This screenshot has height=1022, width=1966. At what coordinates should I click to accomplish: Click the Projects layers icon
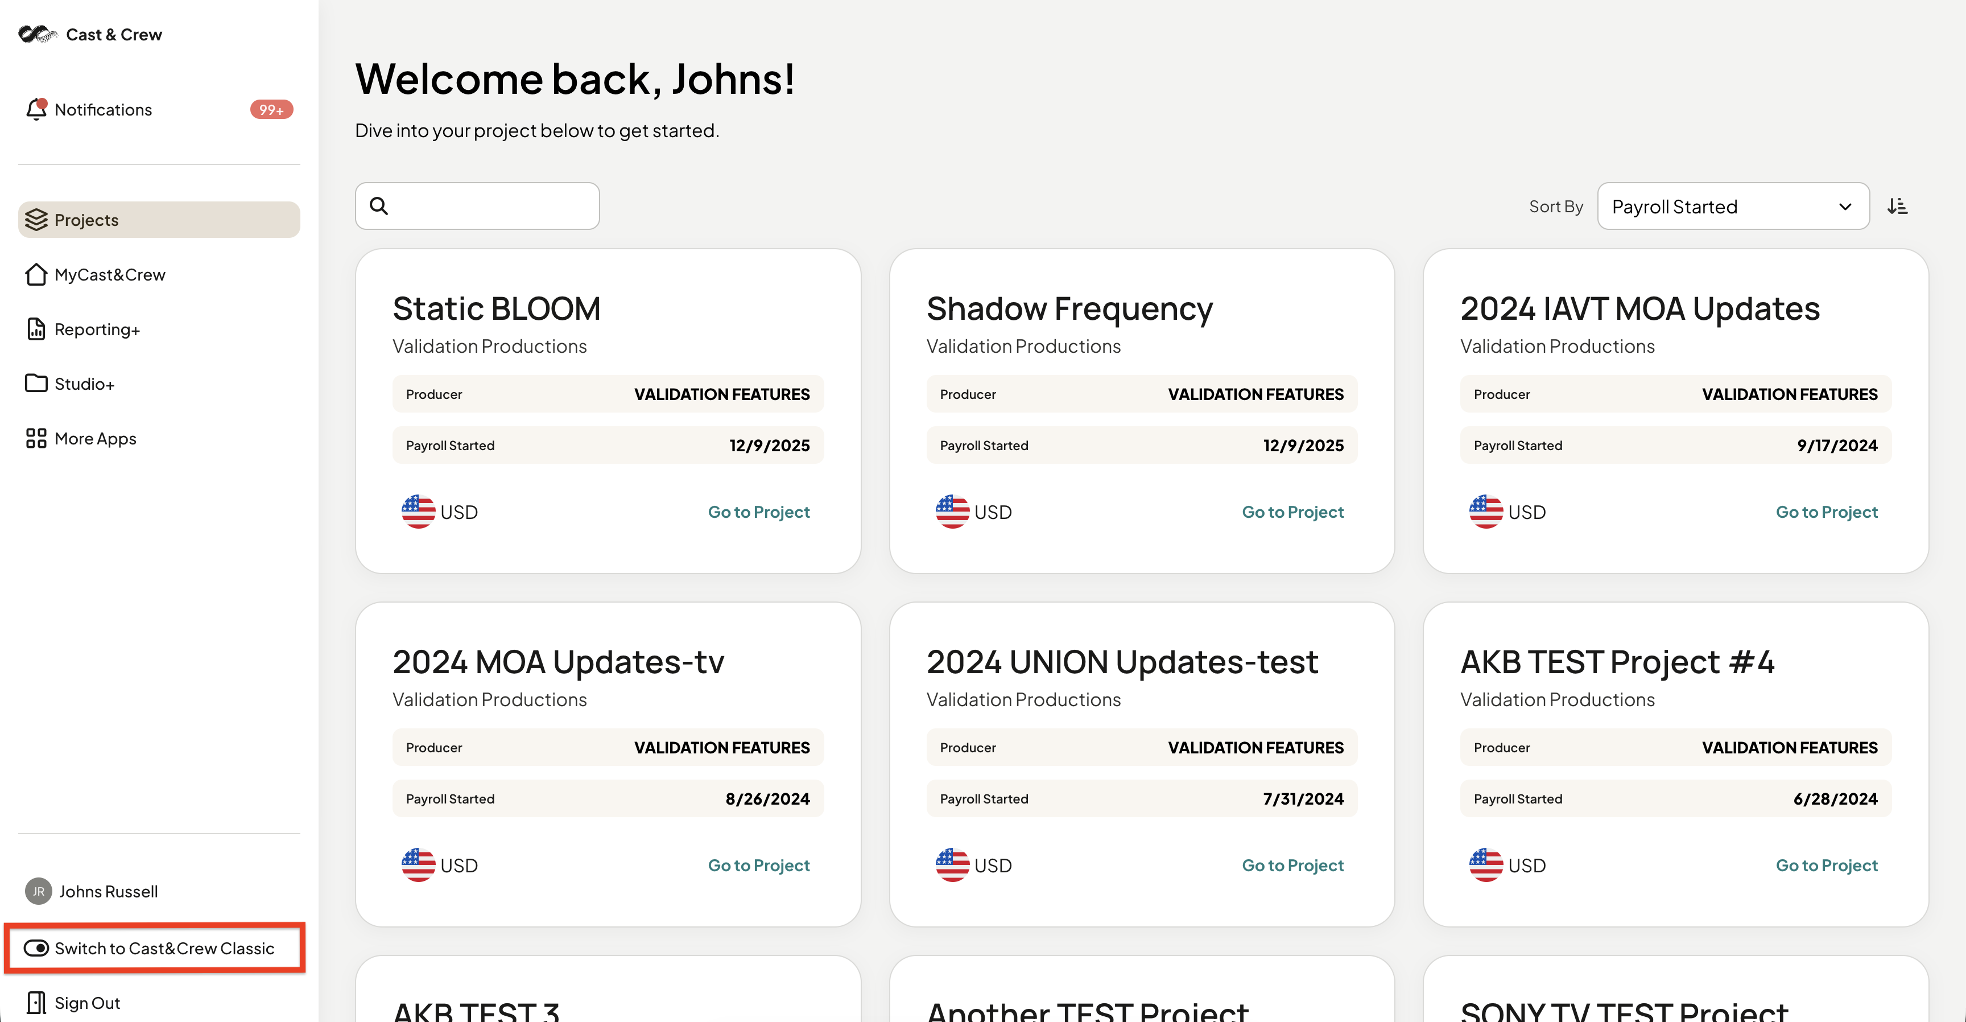click(36, 220)
